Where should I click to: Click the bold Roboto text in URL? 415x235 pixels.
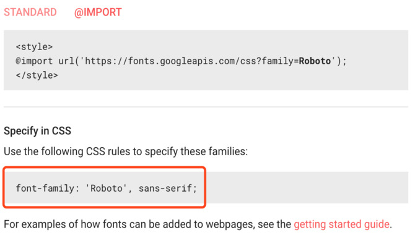315,61
